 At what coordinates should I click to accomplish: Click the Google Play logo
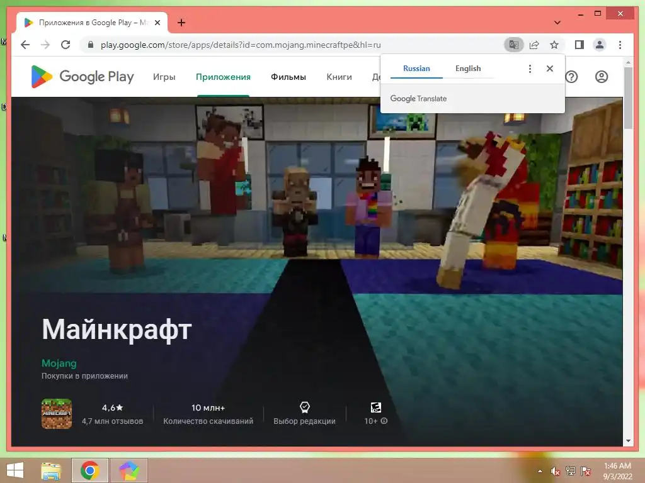(83, 76)
